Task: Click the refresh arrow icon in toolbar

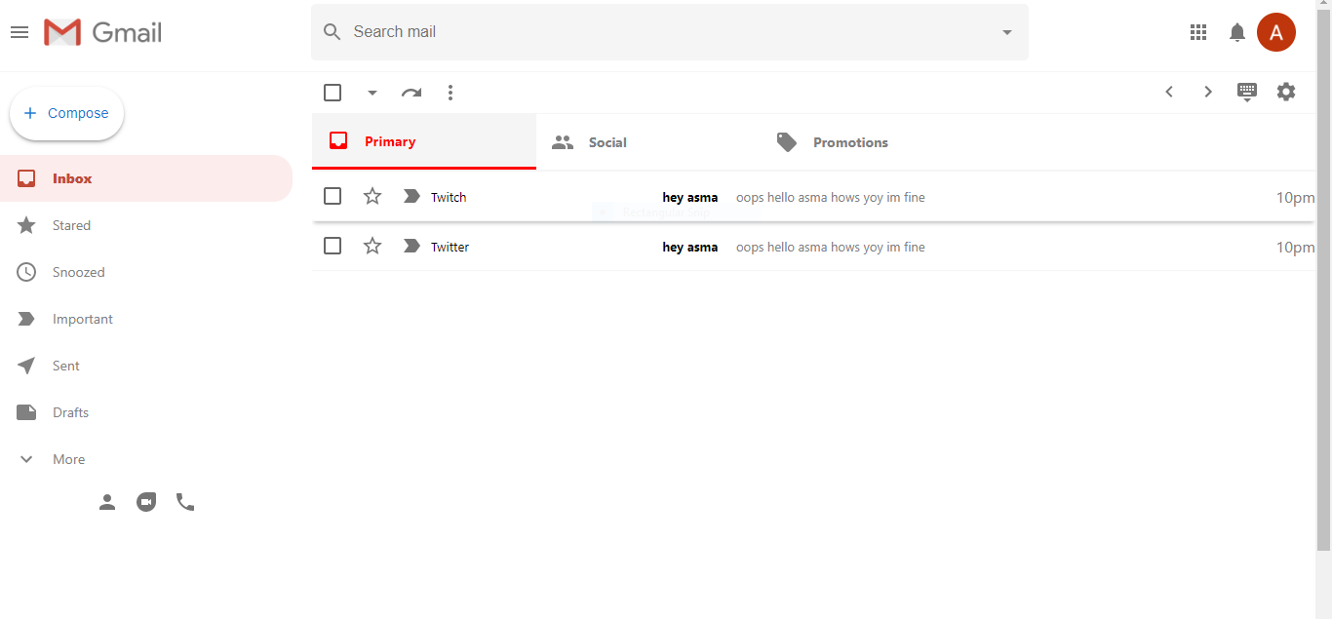Action: pyautogui.click(x=411, y=93)
